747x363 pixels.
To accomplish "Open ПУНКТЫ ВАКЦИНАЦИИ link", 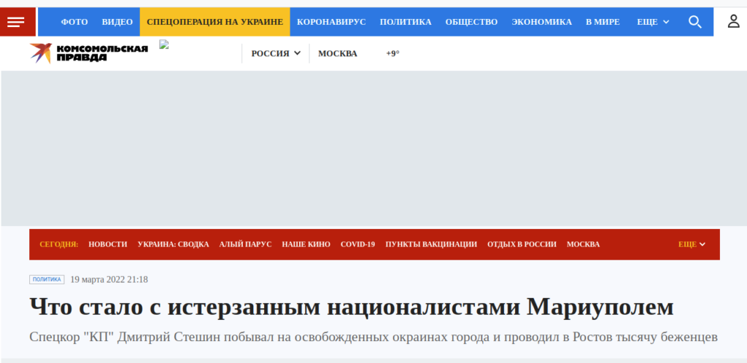I will (x=431, y=244).
